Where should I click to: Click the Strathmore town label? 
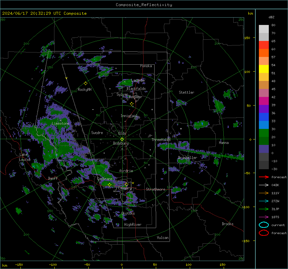coord(156,189)
